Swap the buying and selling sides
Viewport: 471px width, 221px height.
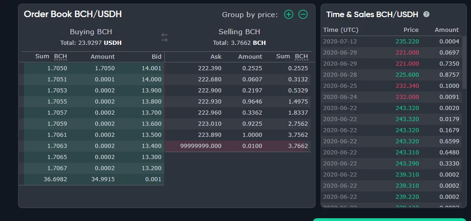coord(164,37)
